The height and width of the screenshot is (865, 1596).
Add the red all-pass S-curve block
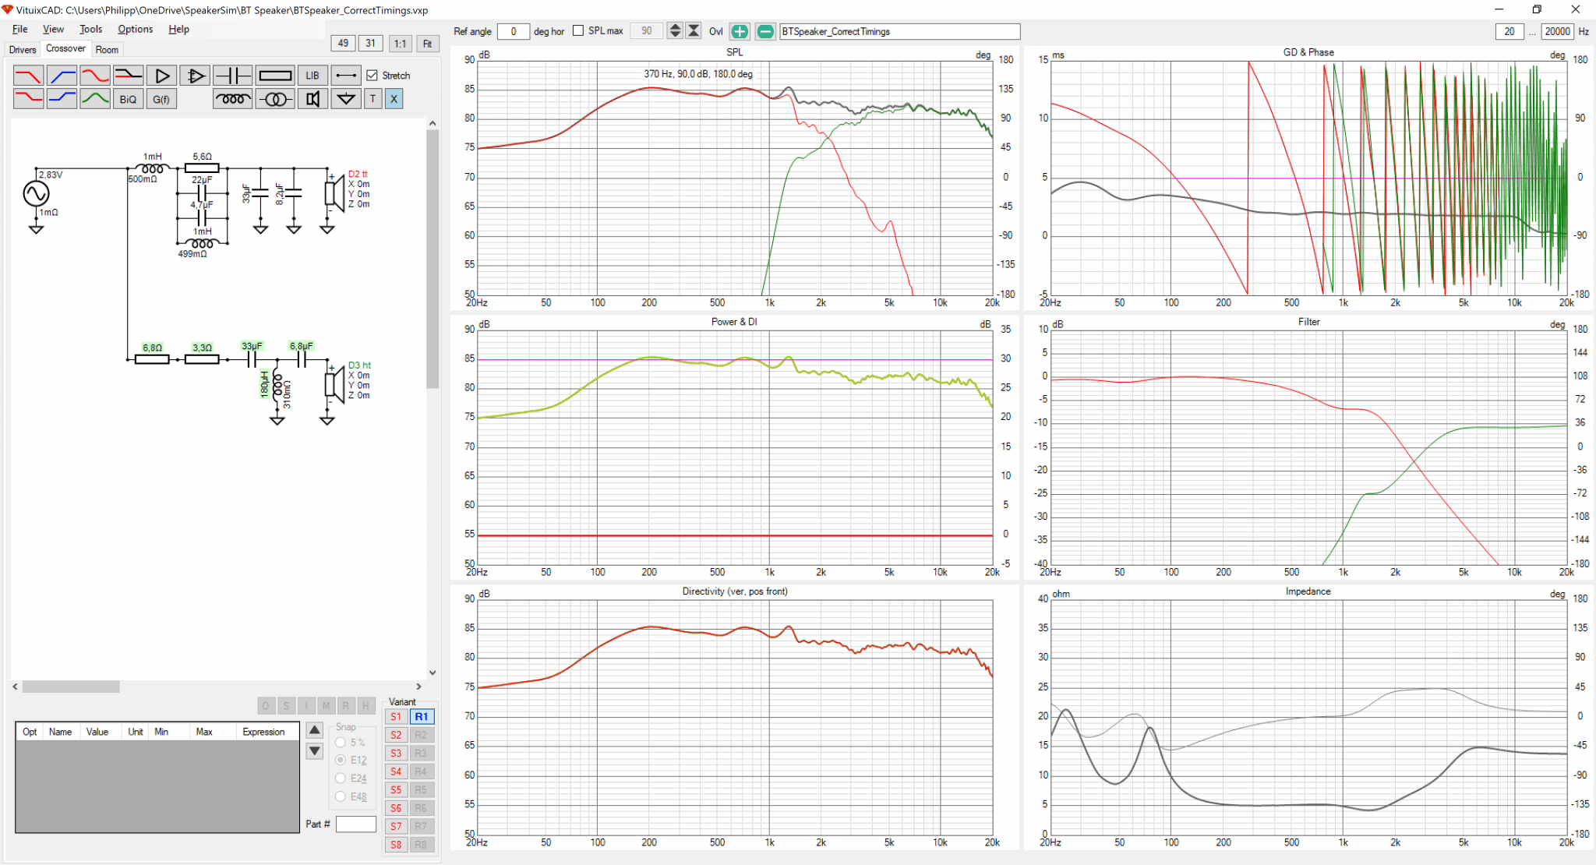click(x=95, y=76)
